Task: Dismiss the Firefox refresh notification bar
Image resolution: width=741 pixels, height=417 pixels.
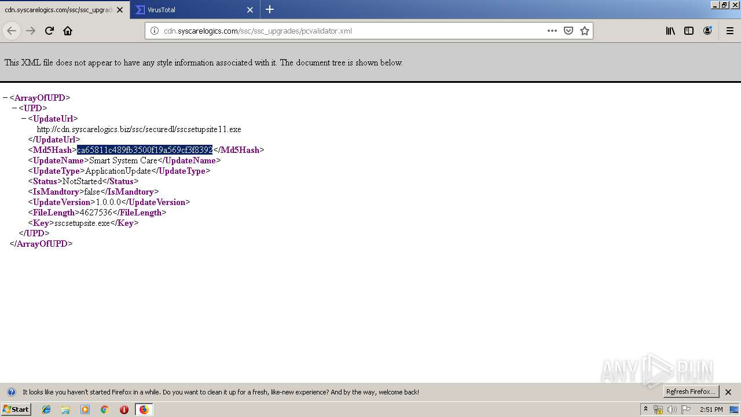Action: pyautogui.click(x=728, y=392)
